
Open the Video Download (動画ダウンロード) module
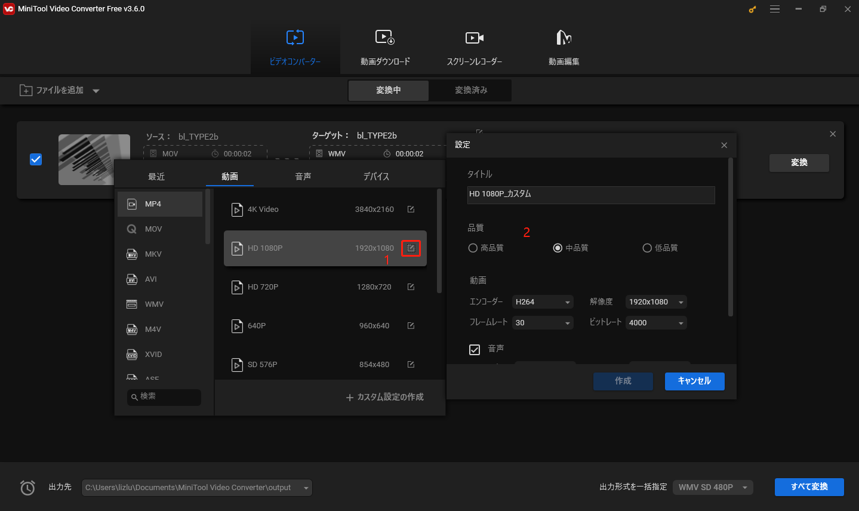385,48
